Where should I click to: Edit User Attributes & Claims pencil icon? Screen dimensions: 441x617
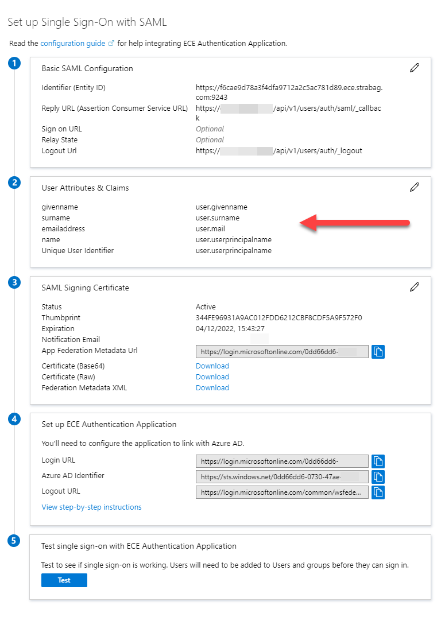414,187
